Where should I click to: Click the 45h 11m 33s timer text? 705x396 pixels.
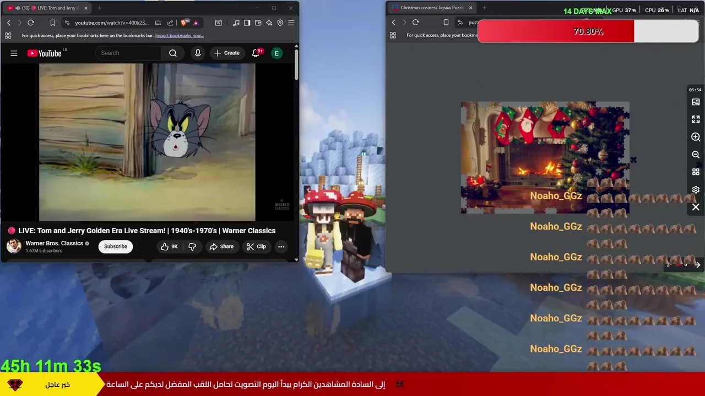(x=51, y=366)
